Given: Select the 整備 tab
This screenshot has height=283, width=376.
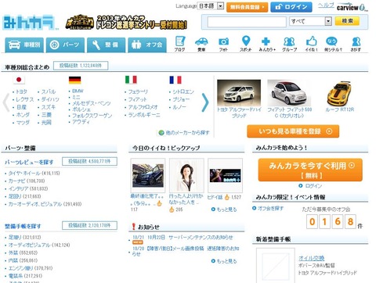Looking at the screenshot, I should tap(106, 45).
